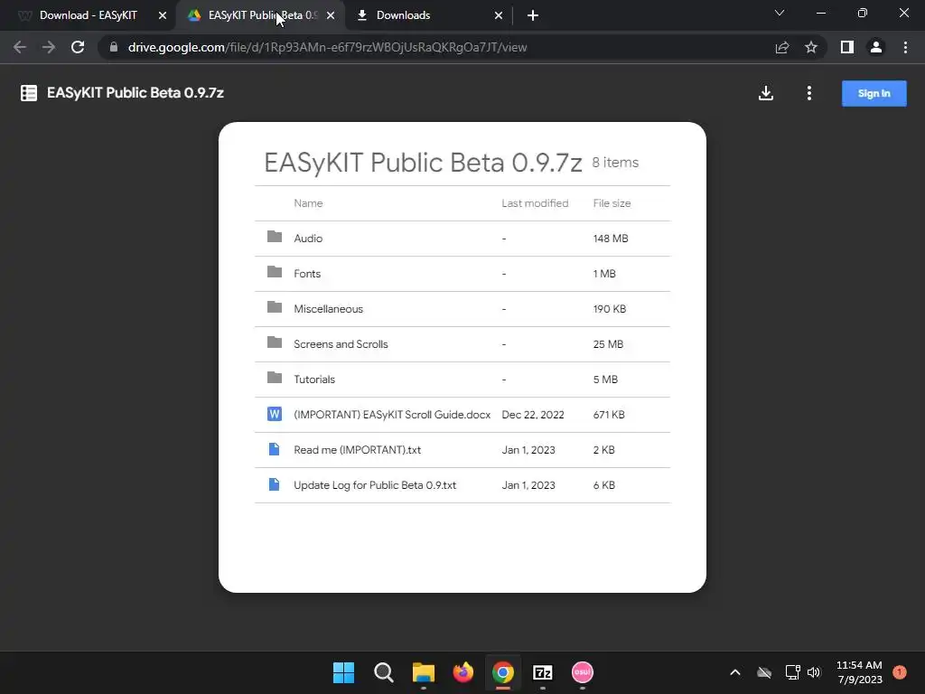Go forward to the next page
This screenshot has height=694, width=925.
tap(49, 47)
